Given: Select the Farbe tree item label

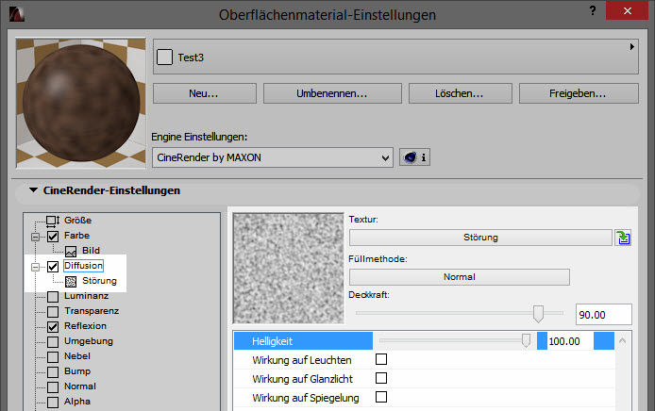Looking at the screenshot, I should (x=76, y=236).
